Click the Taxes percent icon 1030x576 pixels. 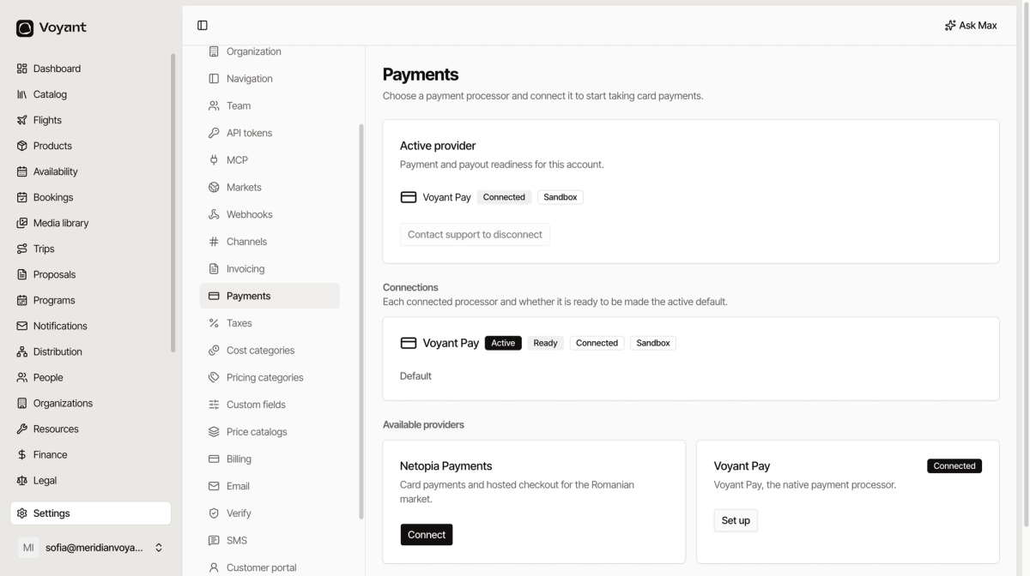[x=214, y=323]
